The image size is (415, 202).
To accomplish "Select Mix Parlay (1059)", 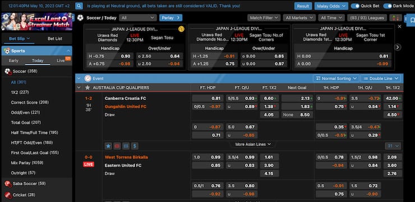I will [27, 163].
